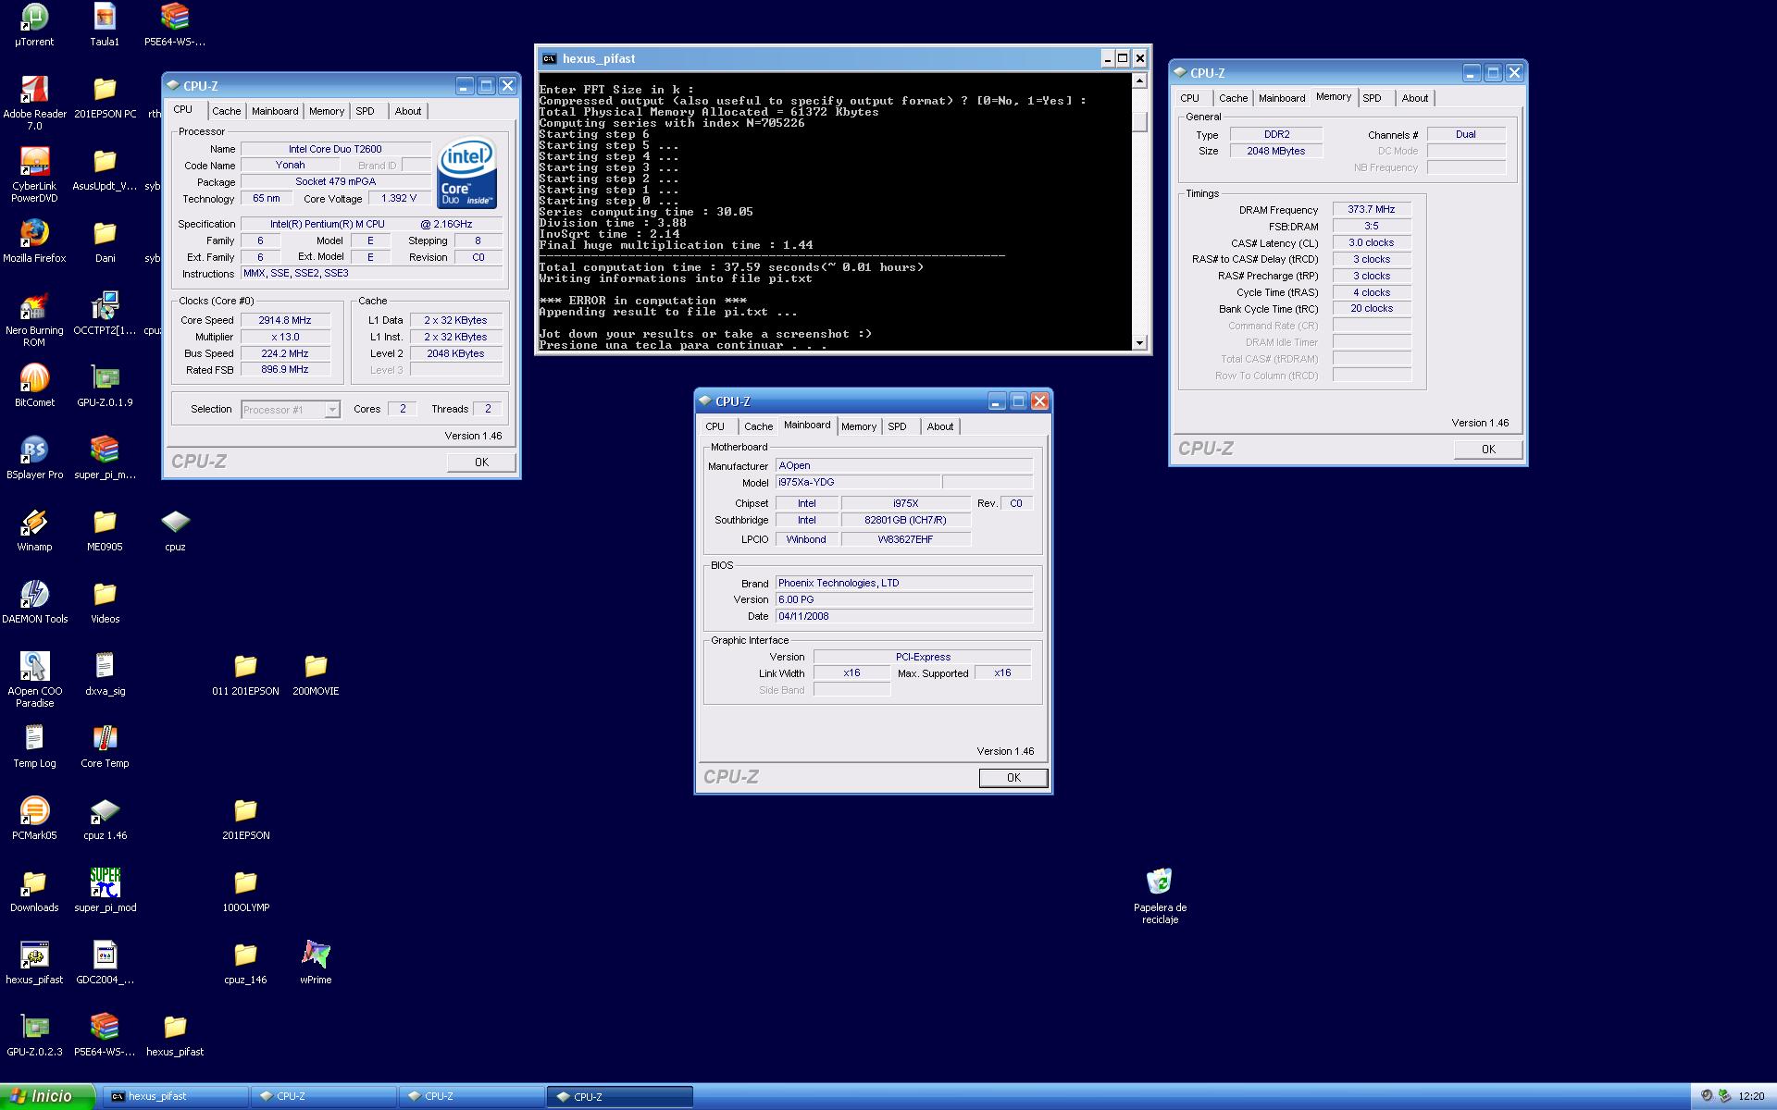Switch to Cache tab in left CPU-Z

tap(226, 111)
